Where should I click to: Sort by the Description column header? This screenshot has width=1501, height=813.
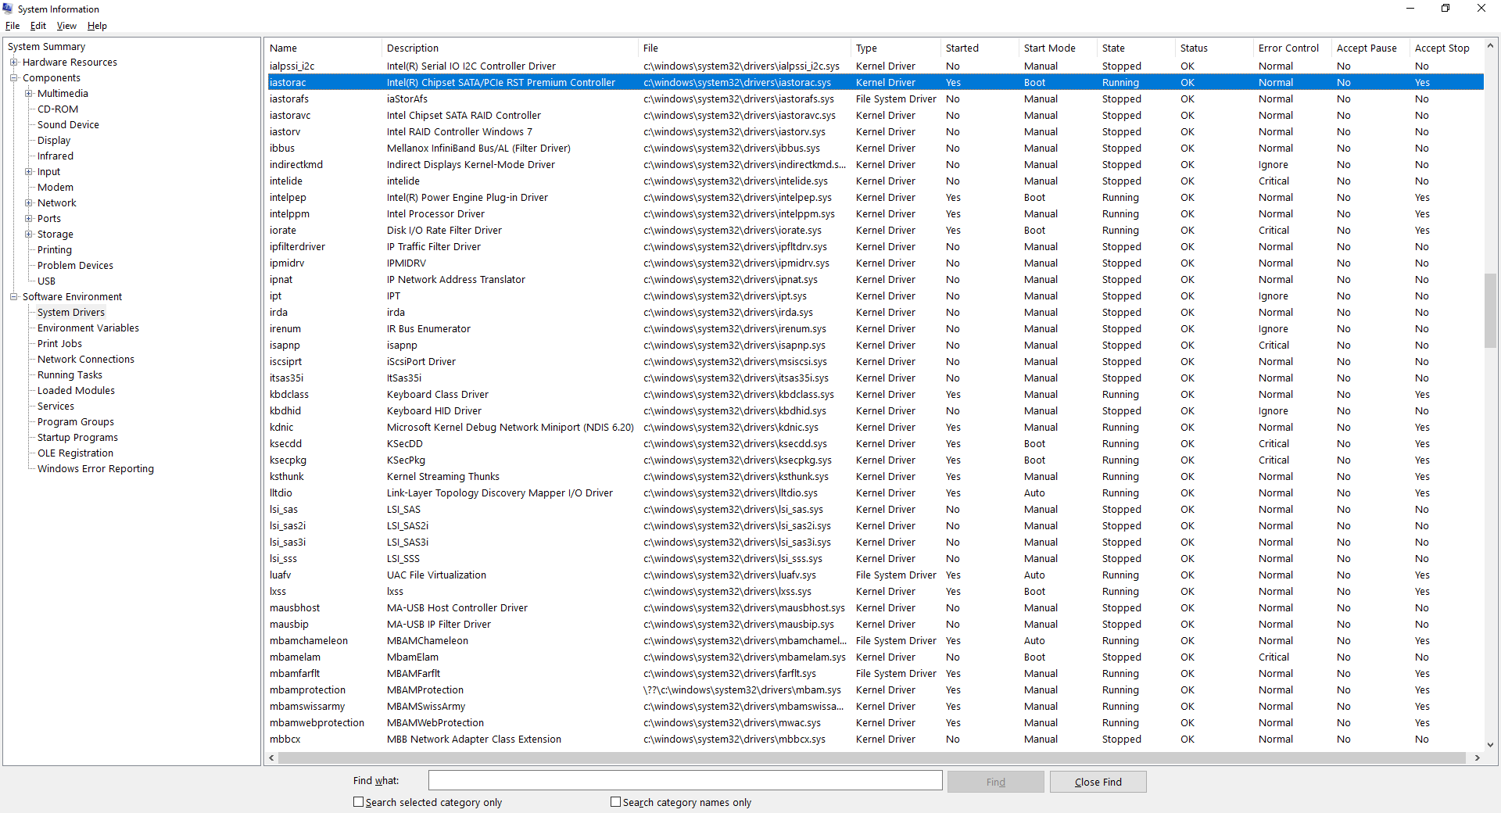pos(510,48)
